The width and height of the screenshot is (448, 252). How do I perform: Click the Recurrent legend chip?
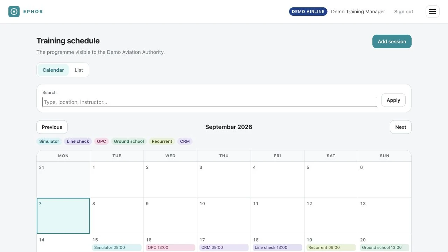pyautogui.click(x=162, y=141)
